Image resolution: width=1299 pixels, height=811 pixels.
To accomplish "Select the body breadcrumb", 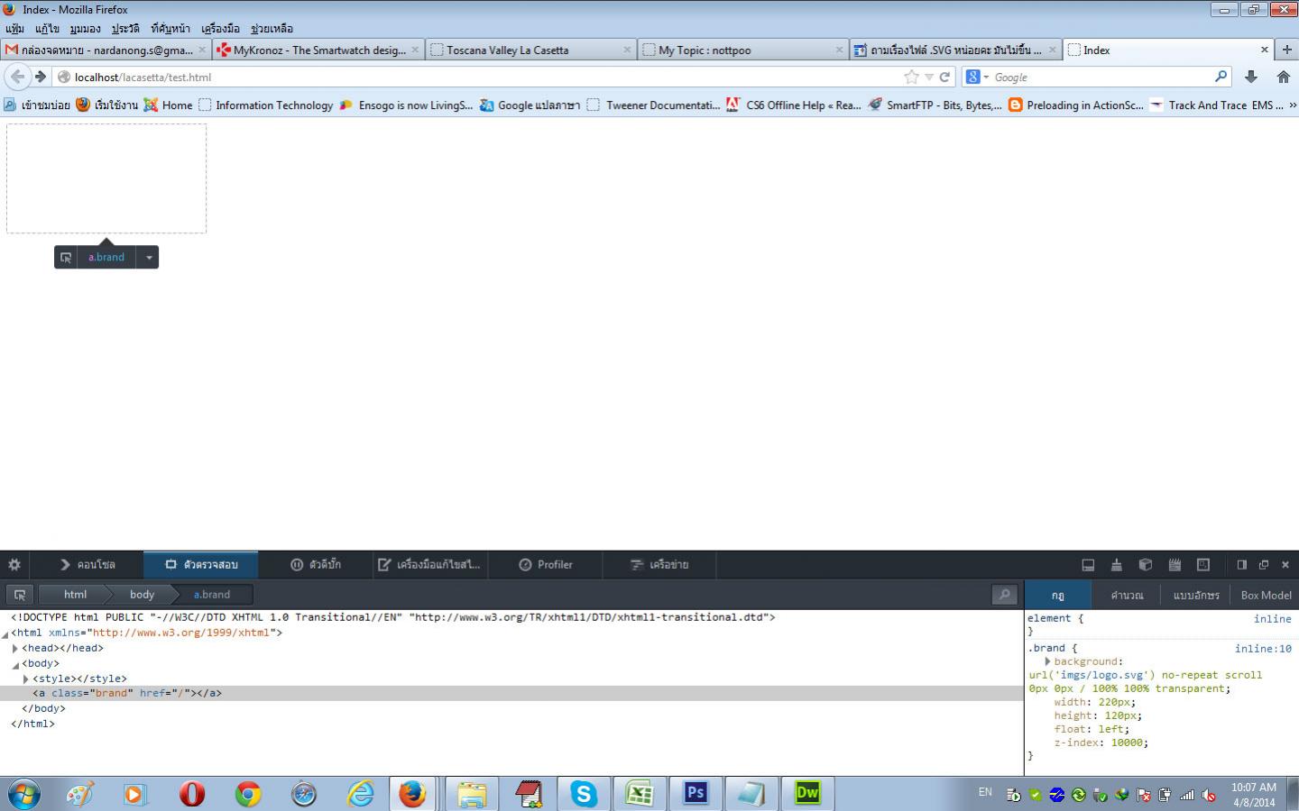I will [x=142, y=595].
